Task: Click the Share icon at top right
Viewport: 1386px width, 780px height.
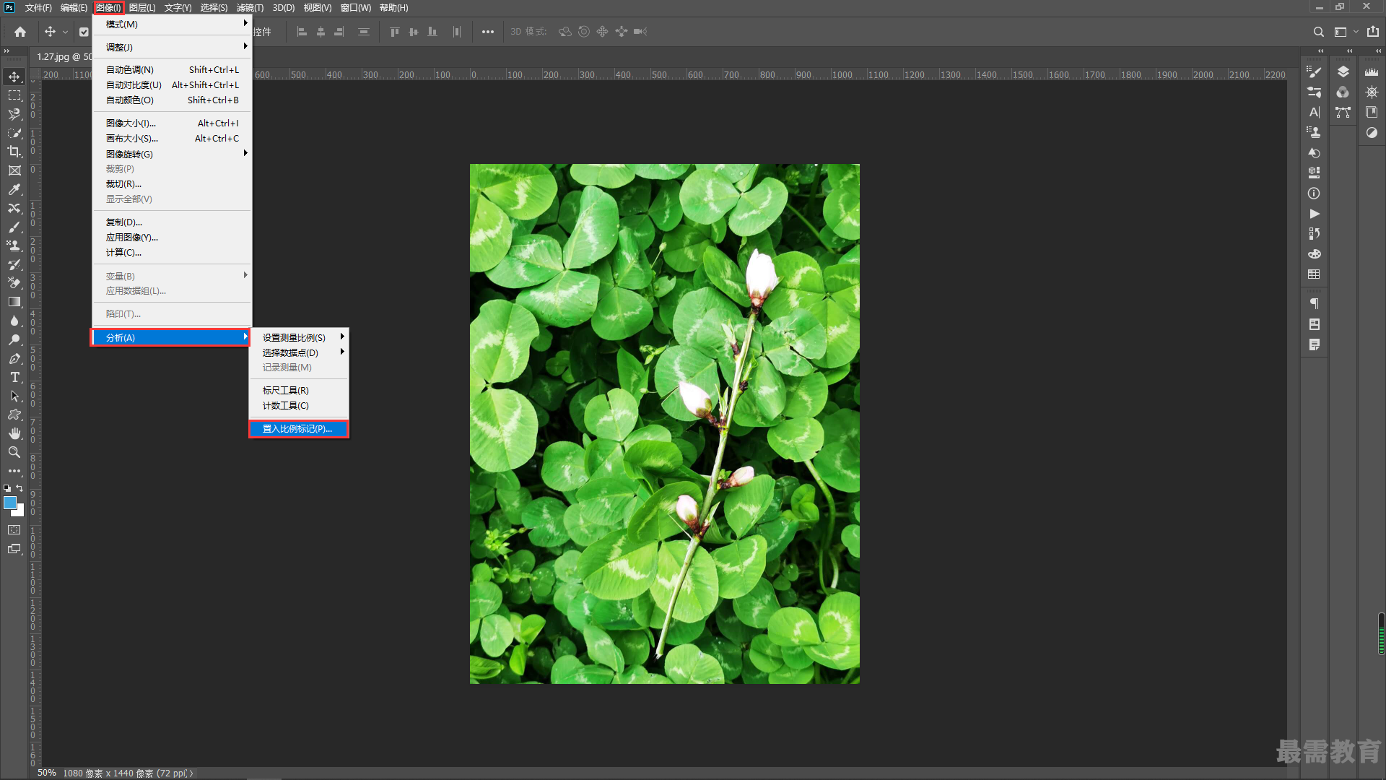Action: click(1372, 32)
